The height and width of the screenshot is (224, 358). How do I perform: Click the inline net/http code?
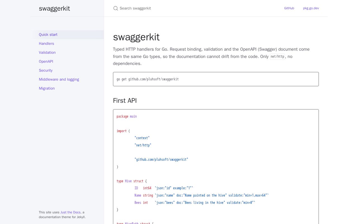(x=277, y=57)
